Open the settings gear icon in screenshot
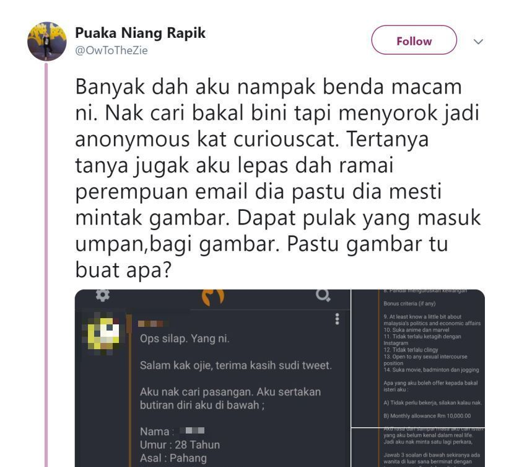The height and width of the screenshot is (467, 514). 103,295
